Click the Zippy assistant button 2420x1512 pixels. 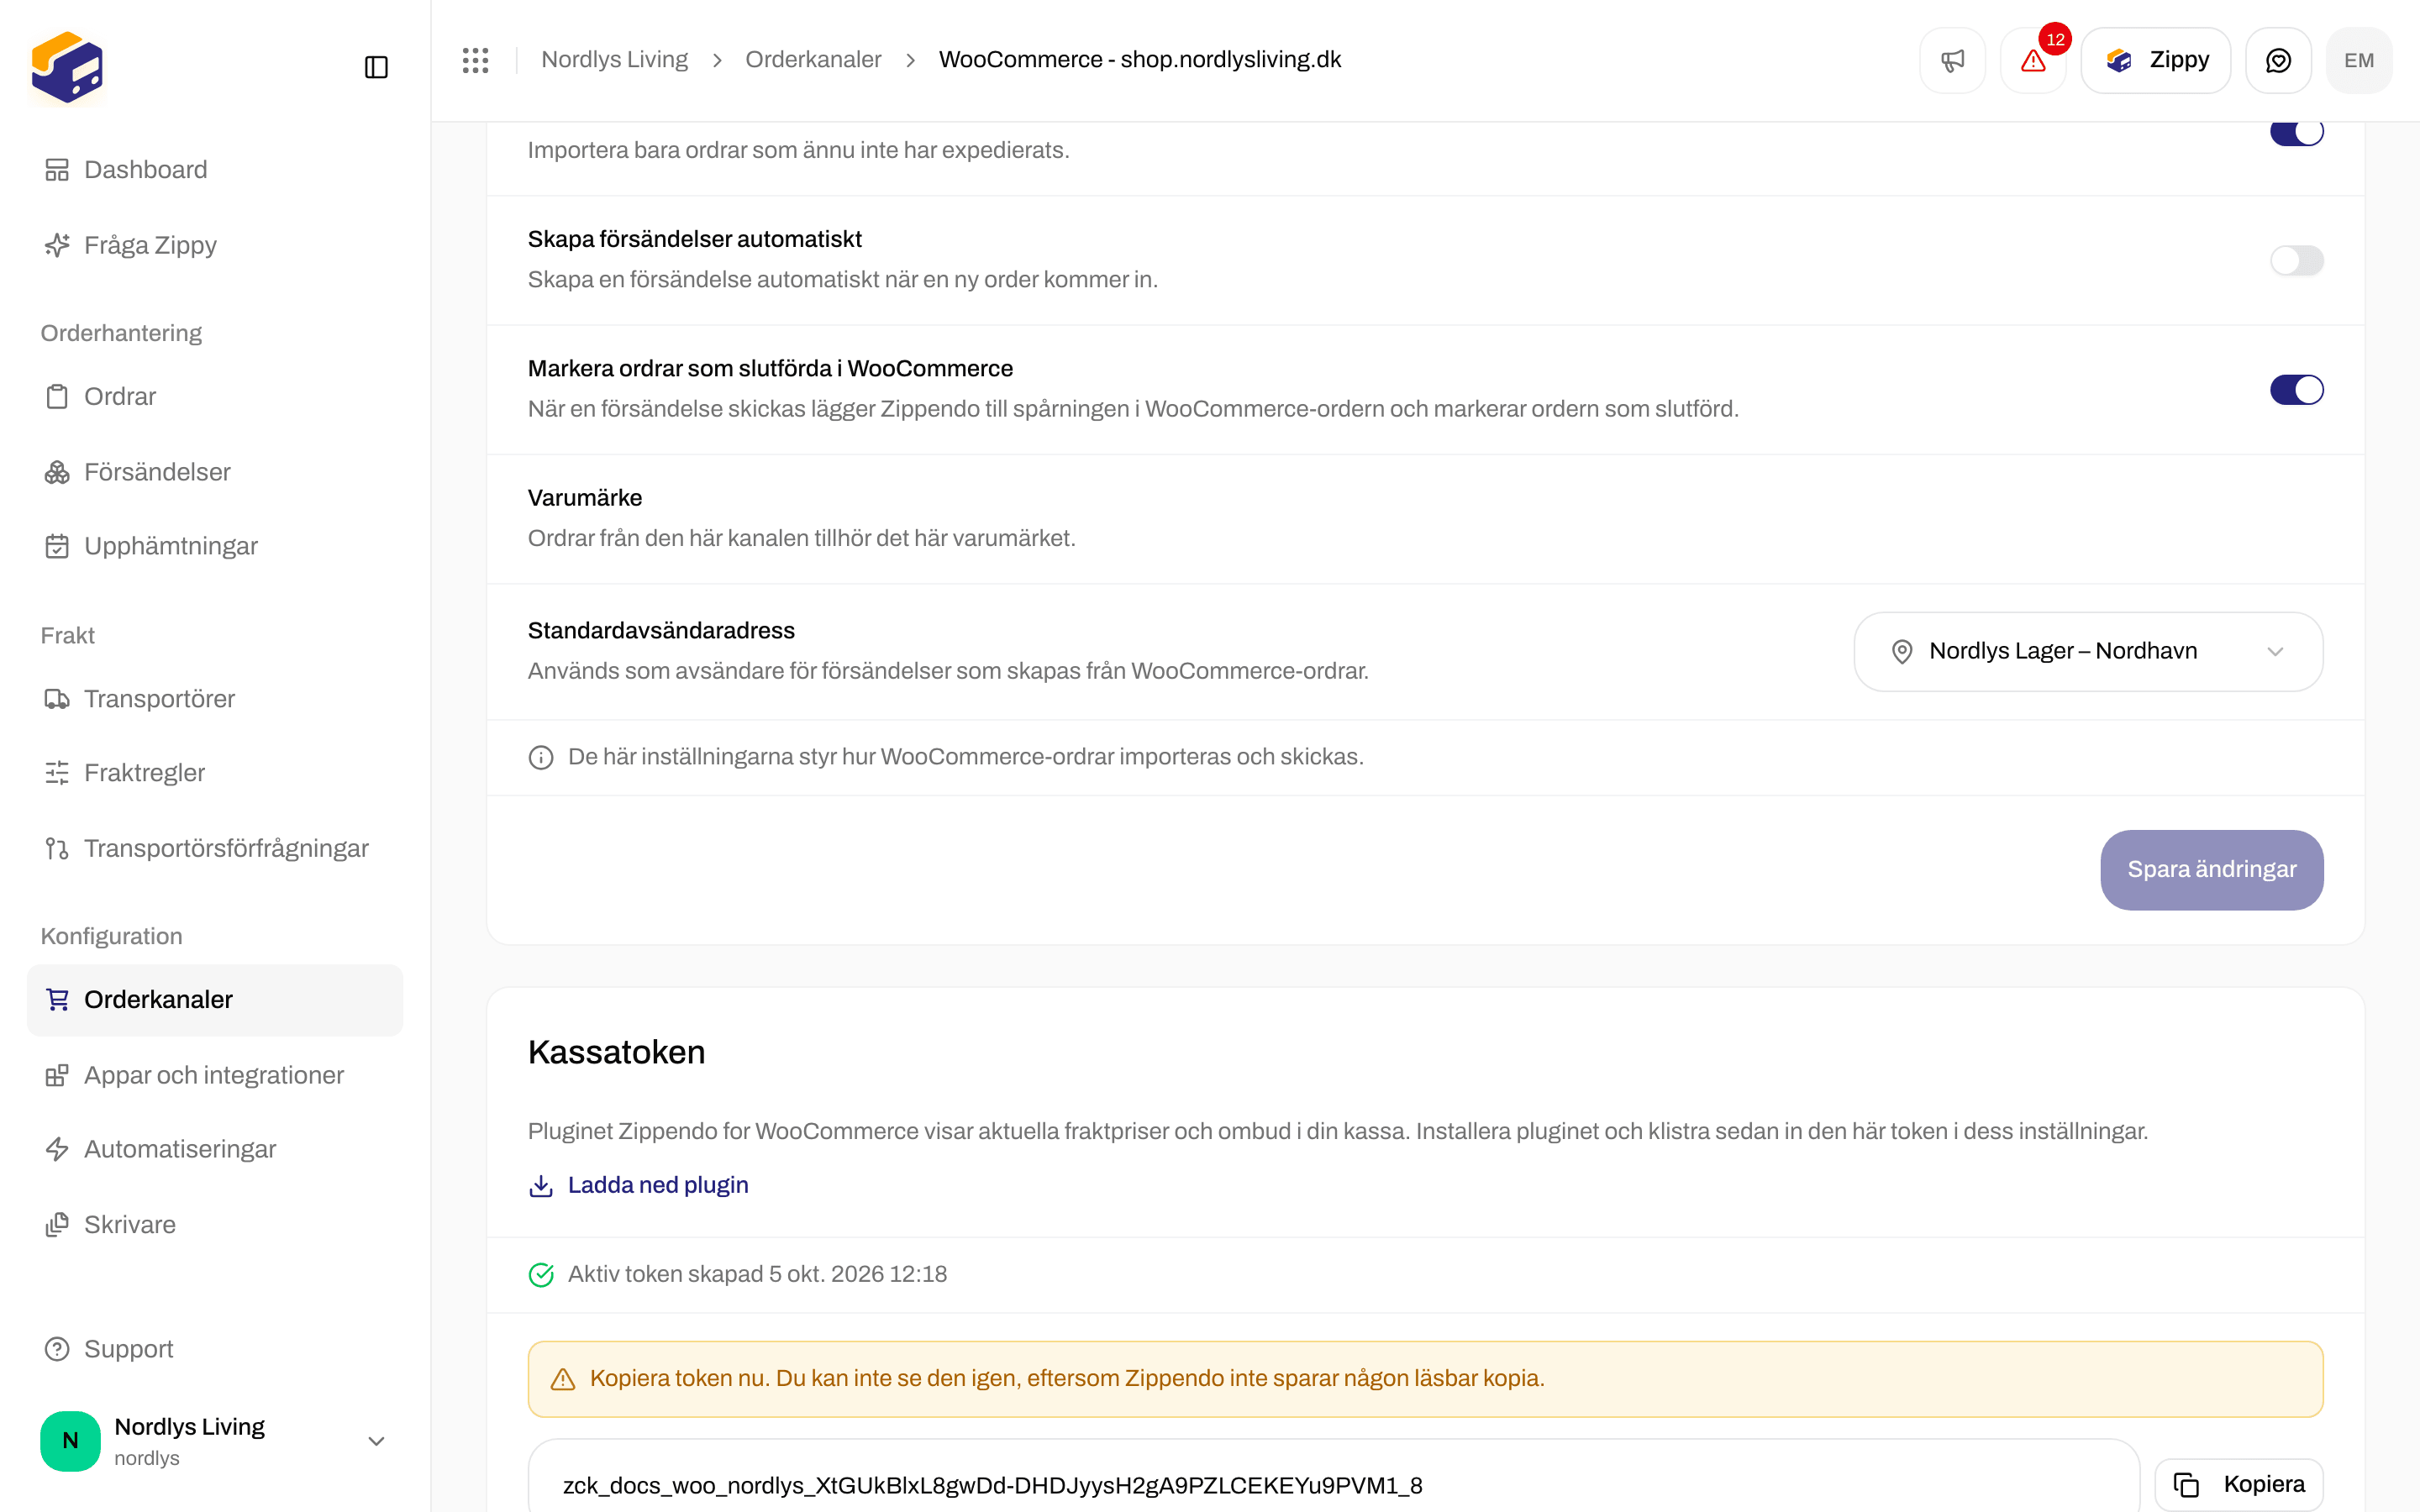point(2156,60)
